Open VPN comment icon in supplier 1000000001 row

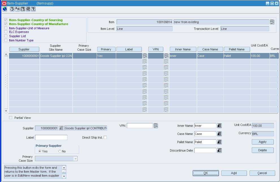tap(166, 56)
